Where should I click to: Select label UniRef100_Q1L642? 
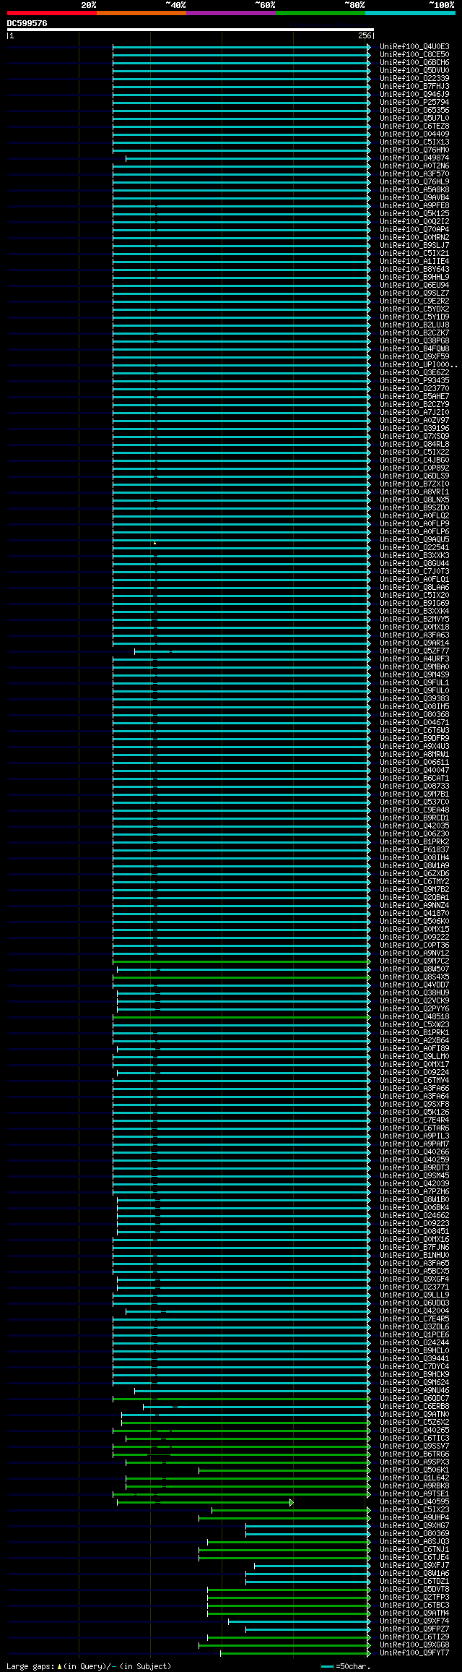(x=414, y=1478)
